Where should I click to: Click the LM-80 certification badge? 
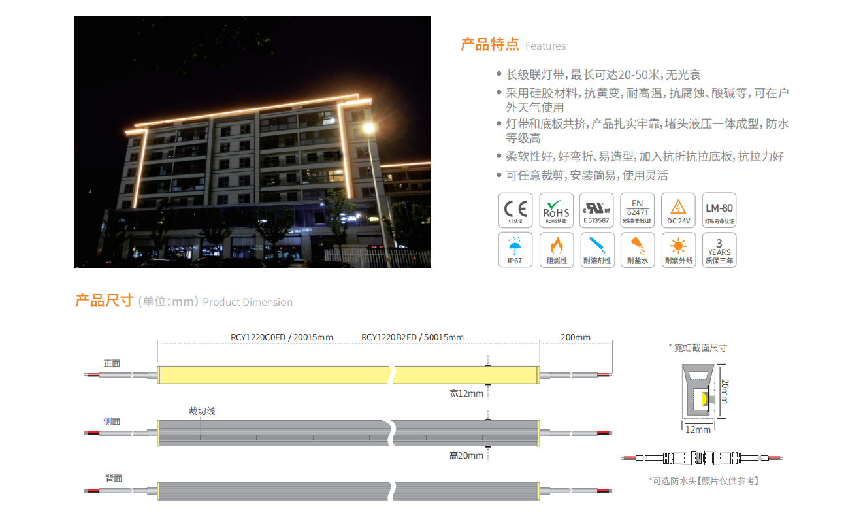[x=719, y=210]
